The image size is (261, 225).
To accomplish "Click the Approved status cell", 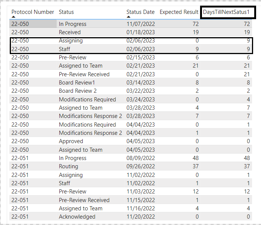I will pos(71,141).
